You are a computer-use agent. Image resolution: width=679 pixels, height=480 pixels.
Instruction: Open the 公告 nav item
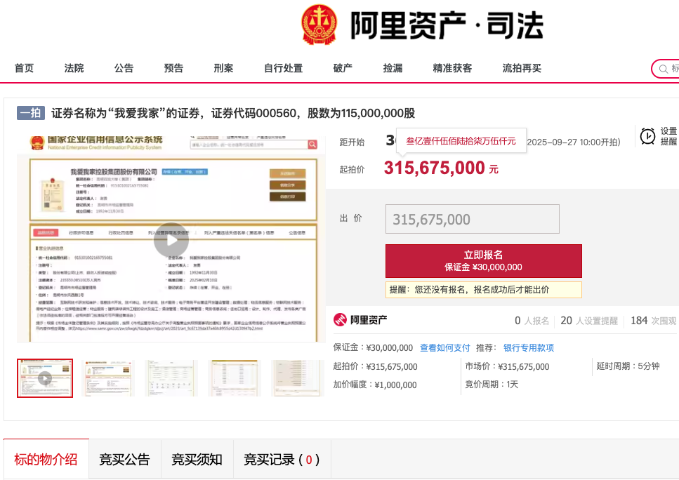pos(124,68)
